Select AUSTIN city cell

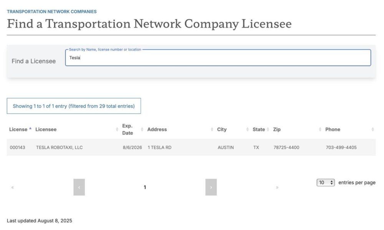coord(225,147)
